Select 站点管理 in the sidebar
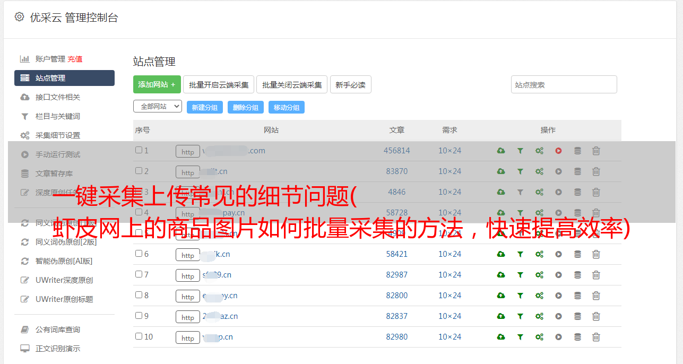Screen dimensions: 683x364 click(x=64, y=78)
